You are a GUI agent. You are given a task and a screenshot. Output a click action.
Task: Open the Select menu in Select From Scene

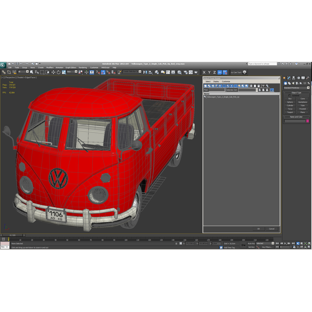208,82
